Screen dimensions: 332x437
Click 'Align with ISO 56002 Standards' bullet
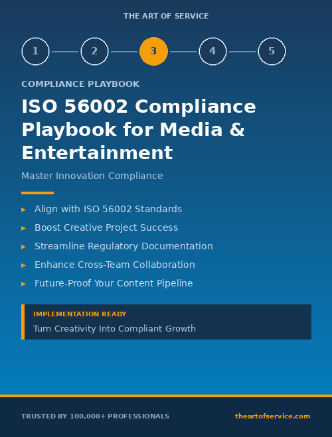point(108,209)
